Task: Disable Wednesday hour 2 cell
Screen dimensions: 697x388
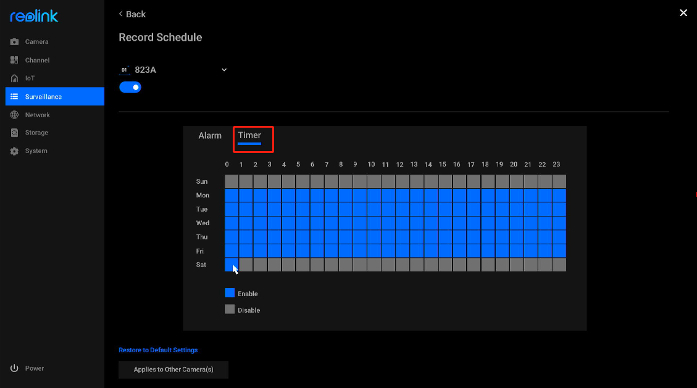Action: point(260,223)
